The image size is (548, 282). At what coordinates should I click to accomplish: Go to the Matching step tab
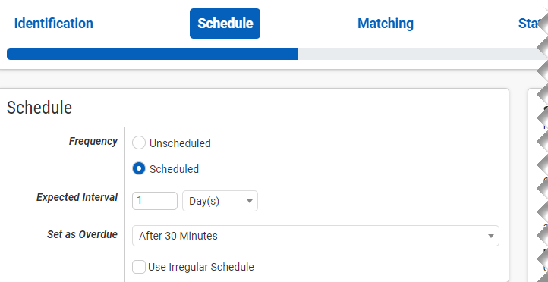pos(386,23)
